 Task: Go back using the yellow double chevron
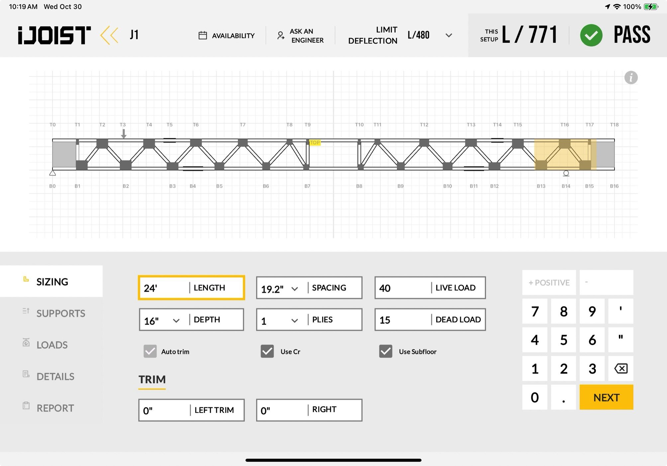coord(109,35)
